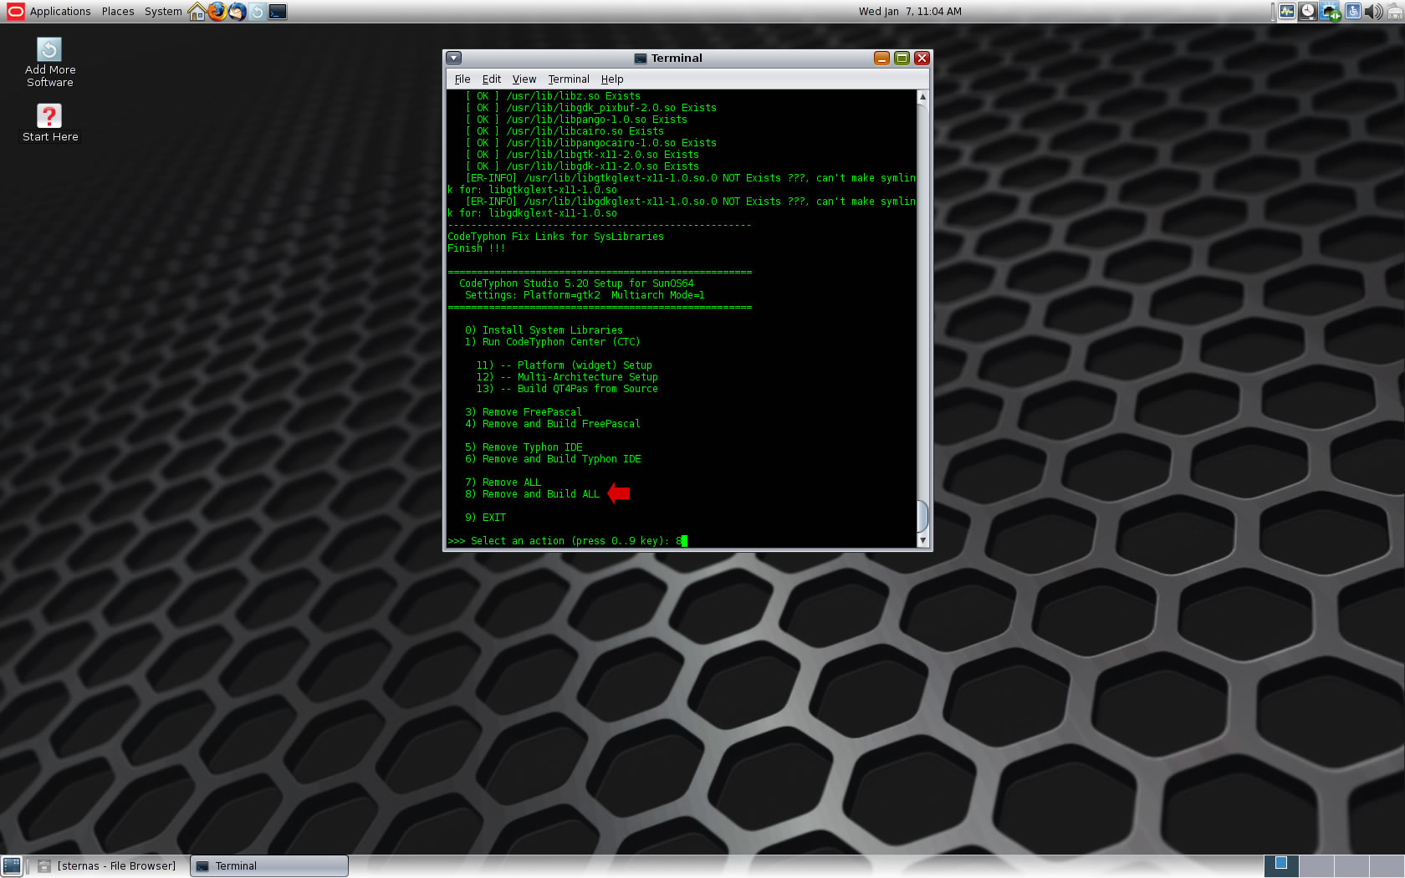The height and width of the screenshot is (878, 1405).
Task: Click the '0) Install System Libraries' line
Action: click(544, 330)
